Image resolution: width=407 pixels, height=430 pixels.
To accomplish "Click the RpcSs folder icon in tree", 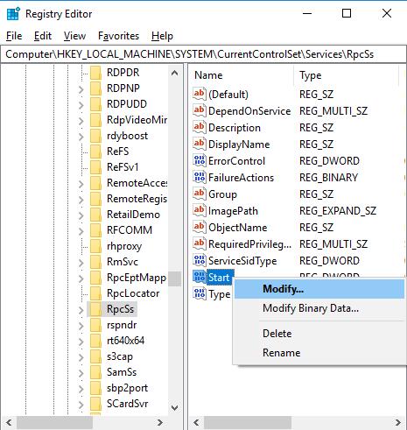I will 95,309.
